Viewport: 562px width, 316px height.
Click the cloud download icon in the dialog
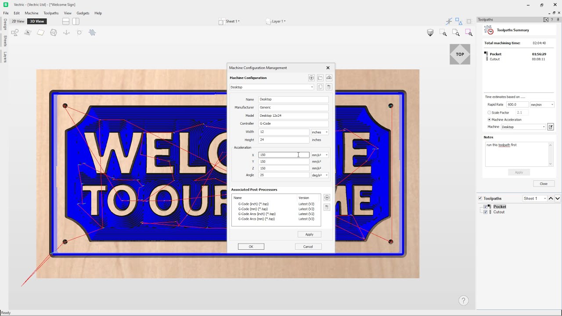click(329, 78)
